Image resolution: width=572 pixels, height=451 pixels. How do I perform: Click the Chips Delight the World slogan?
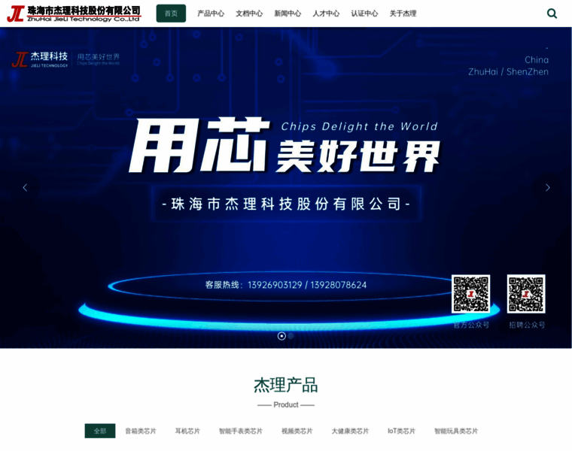tap(359, 126)
